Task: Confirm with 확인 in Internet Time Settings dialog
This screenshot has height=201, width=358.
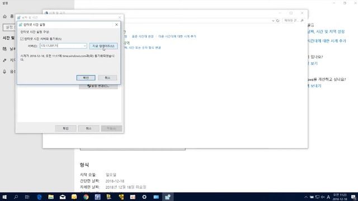Action: tap(86, 78)
